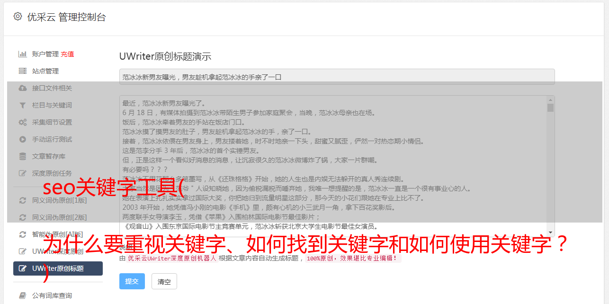Click the gear icon beside 优采云 管理控制台
Screen dimensions: 609x304
tap(18, 17)
